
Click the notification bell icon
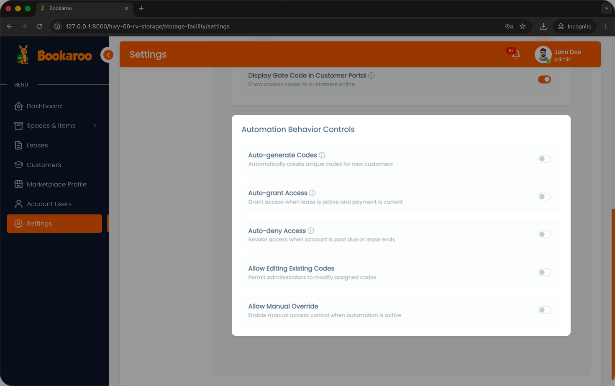coord(516,54)
